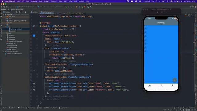The height and width of the screenshot is (111, 197).
Task: Click the sync files icon in toolbar
Action: 7,7
